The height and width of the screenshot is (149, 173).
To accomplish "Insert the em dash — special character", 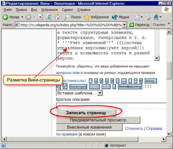I will pos(118,81).
